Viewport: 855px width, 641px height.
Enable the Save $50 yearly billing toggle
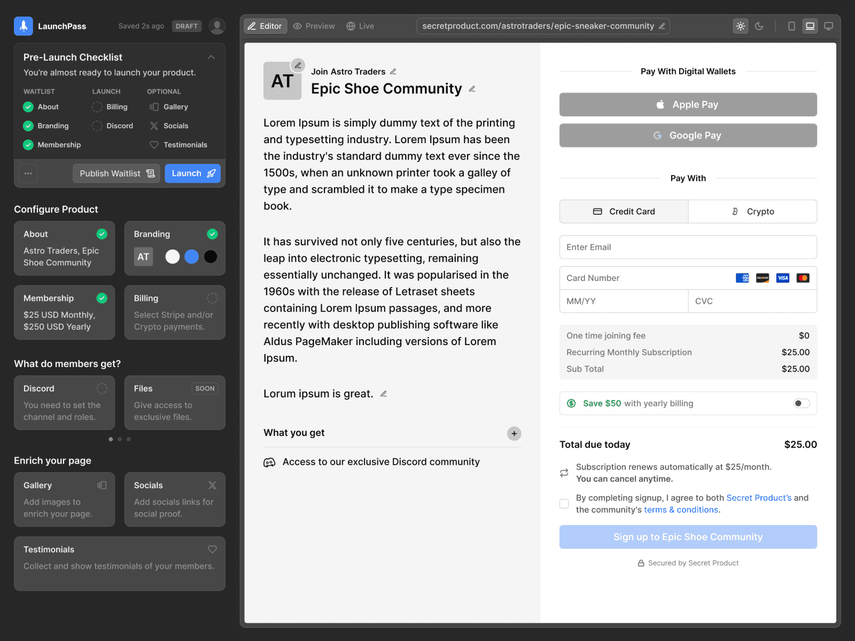coord(801,403)
